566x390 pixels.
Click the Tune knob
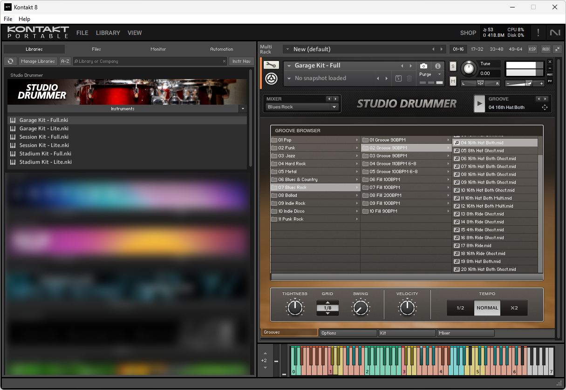[469, 69]
